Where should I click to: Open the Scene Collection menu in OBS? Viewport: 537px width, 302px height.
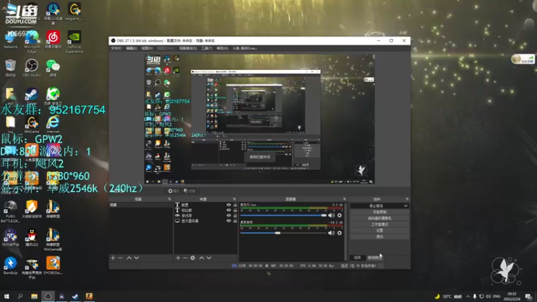pyautogui.click(x=188, y=48)
